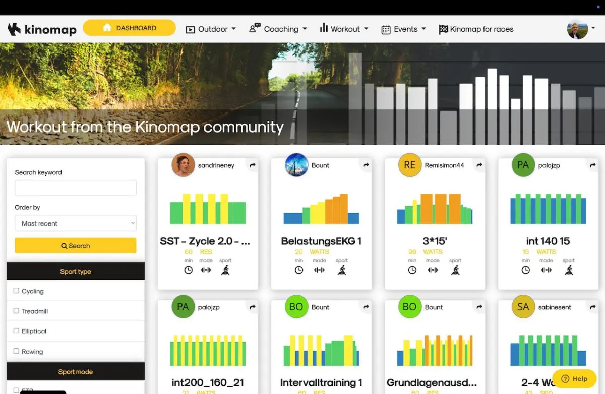This screenshot has width=605, height=394.
Task: Click the PA avatar on int 140 15 card
Action: click(x=523, y=165)
